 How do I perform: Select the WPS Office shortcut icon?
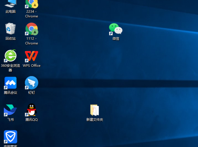point(32,56)
